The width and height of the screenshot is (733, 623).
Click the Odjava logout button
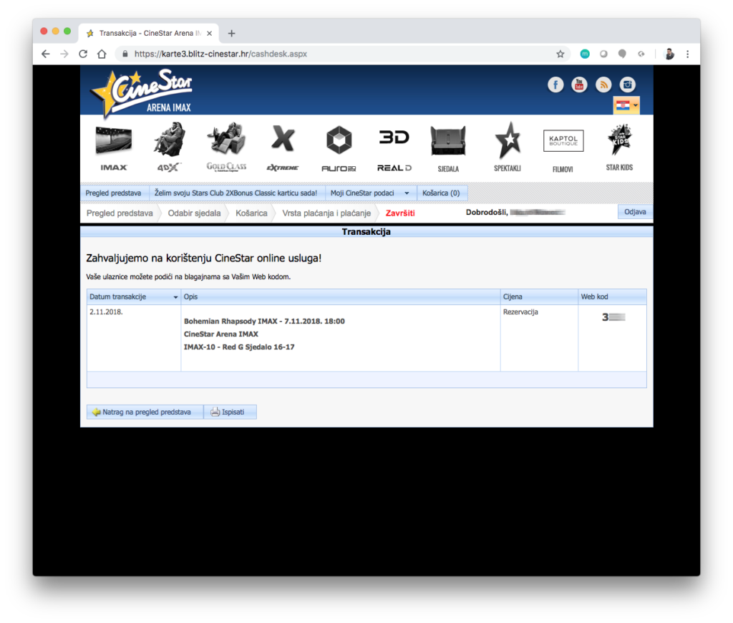(x=635, y=212)
